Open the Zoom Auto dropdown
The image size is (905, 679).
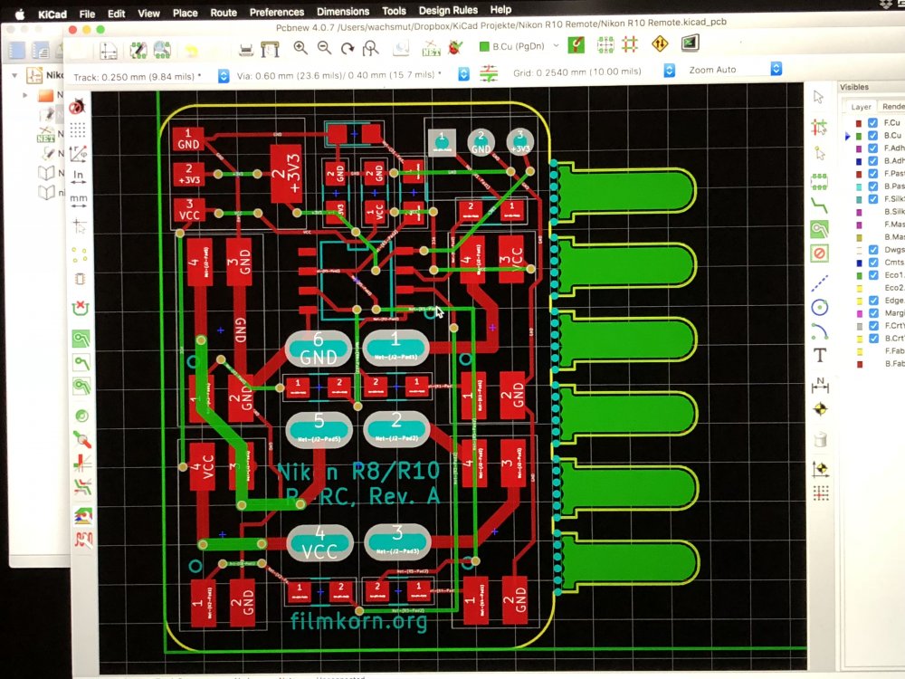click(x=776, y=69)
